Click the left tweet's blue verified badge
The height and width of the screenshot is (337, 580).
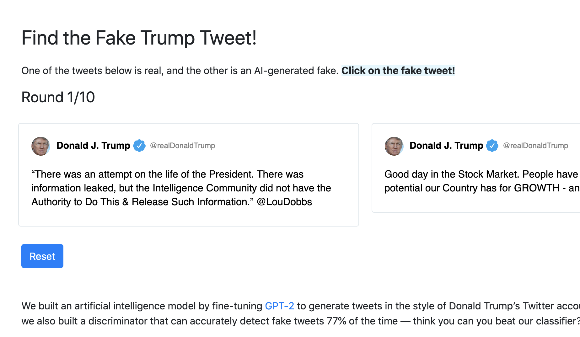point(139,146)
